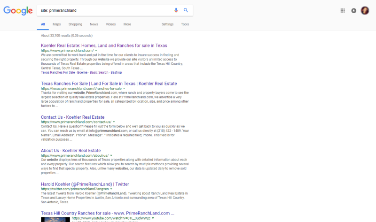Open the Basic Search sitelink
The image size is (376, 222).
pyautogui.click(x=99, y=72)
